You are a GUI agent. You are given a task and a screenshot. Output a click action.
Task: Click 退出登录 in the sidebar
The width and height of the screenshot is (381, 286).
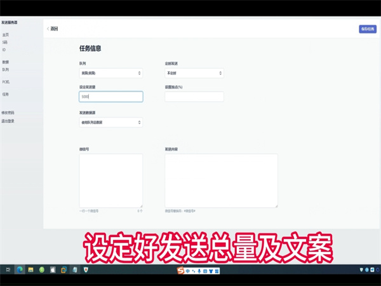click(8, 120)
